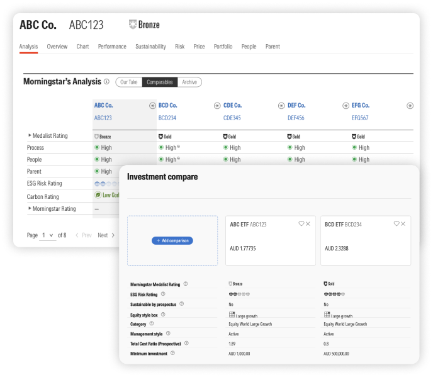The height and width of the screenshot is (377, 433).
Task: Select the Risk tab
Action: tap(180, 47)
